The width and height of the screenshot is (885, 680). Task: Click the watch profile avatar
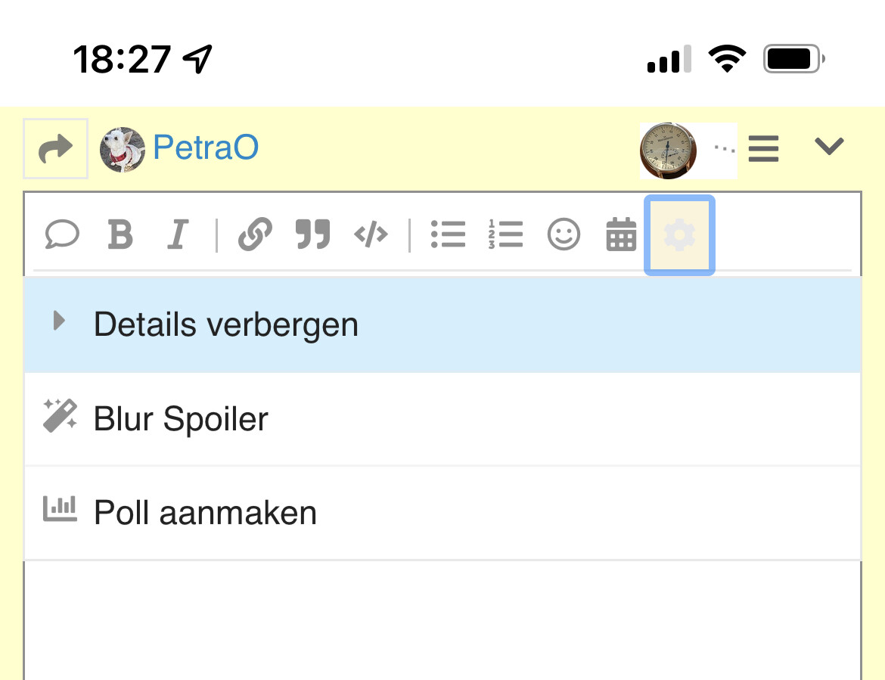pos(668,151)
